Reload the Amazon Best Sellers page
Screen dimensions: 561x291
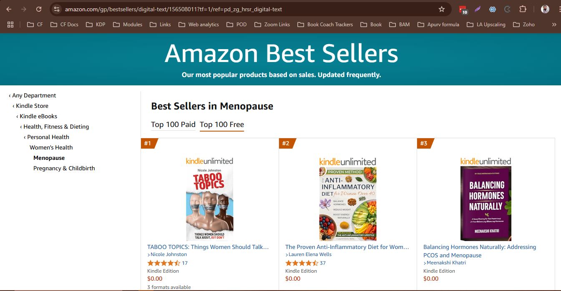click(39, 9)
